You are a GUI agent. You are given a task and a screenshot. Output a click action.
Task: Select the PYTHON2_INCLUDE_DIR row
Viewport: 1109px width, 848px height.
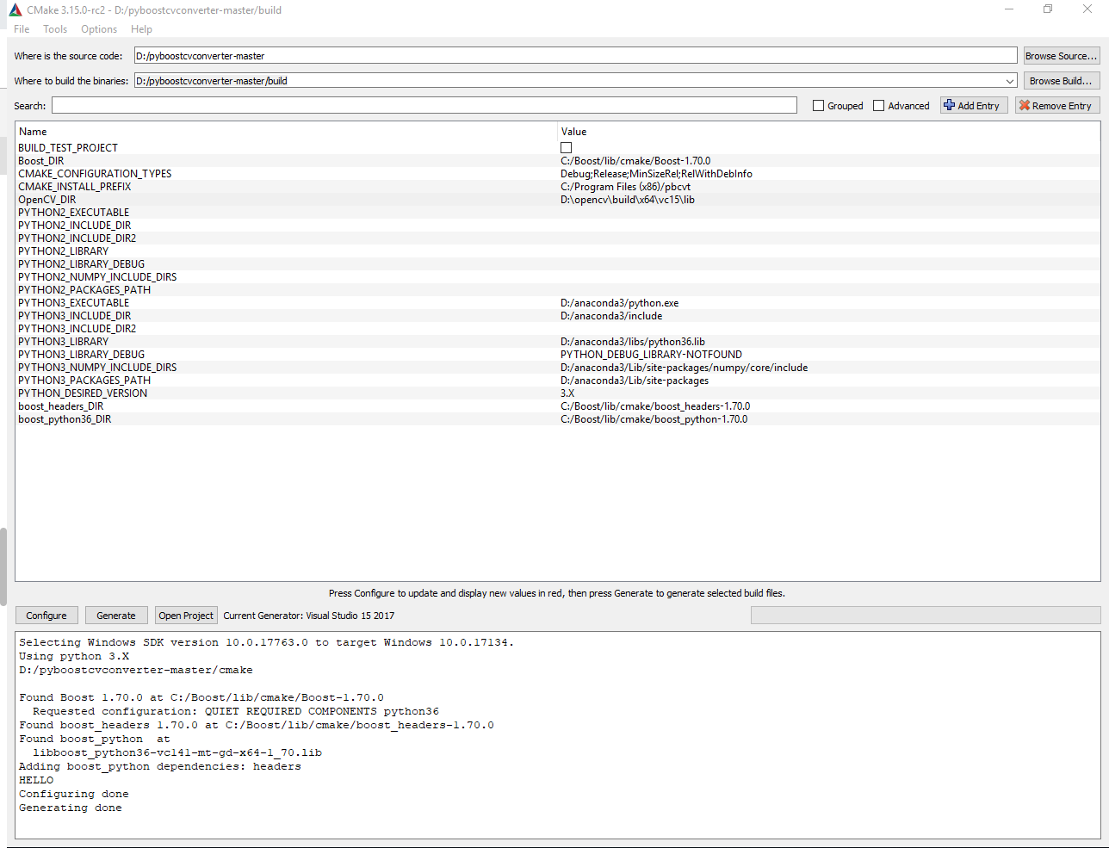tap(558, 226)
